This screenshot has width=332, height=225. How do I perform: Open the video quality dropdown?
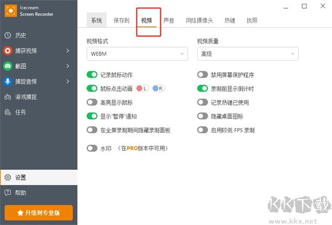point(247,54)
